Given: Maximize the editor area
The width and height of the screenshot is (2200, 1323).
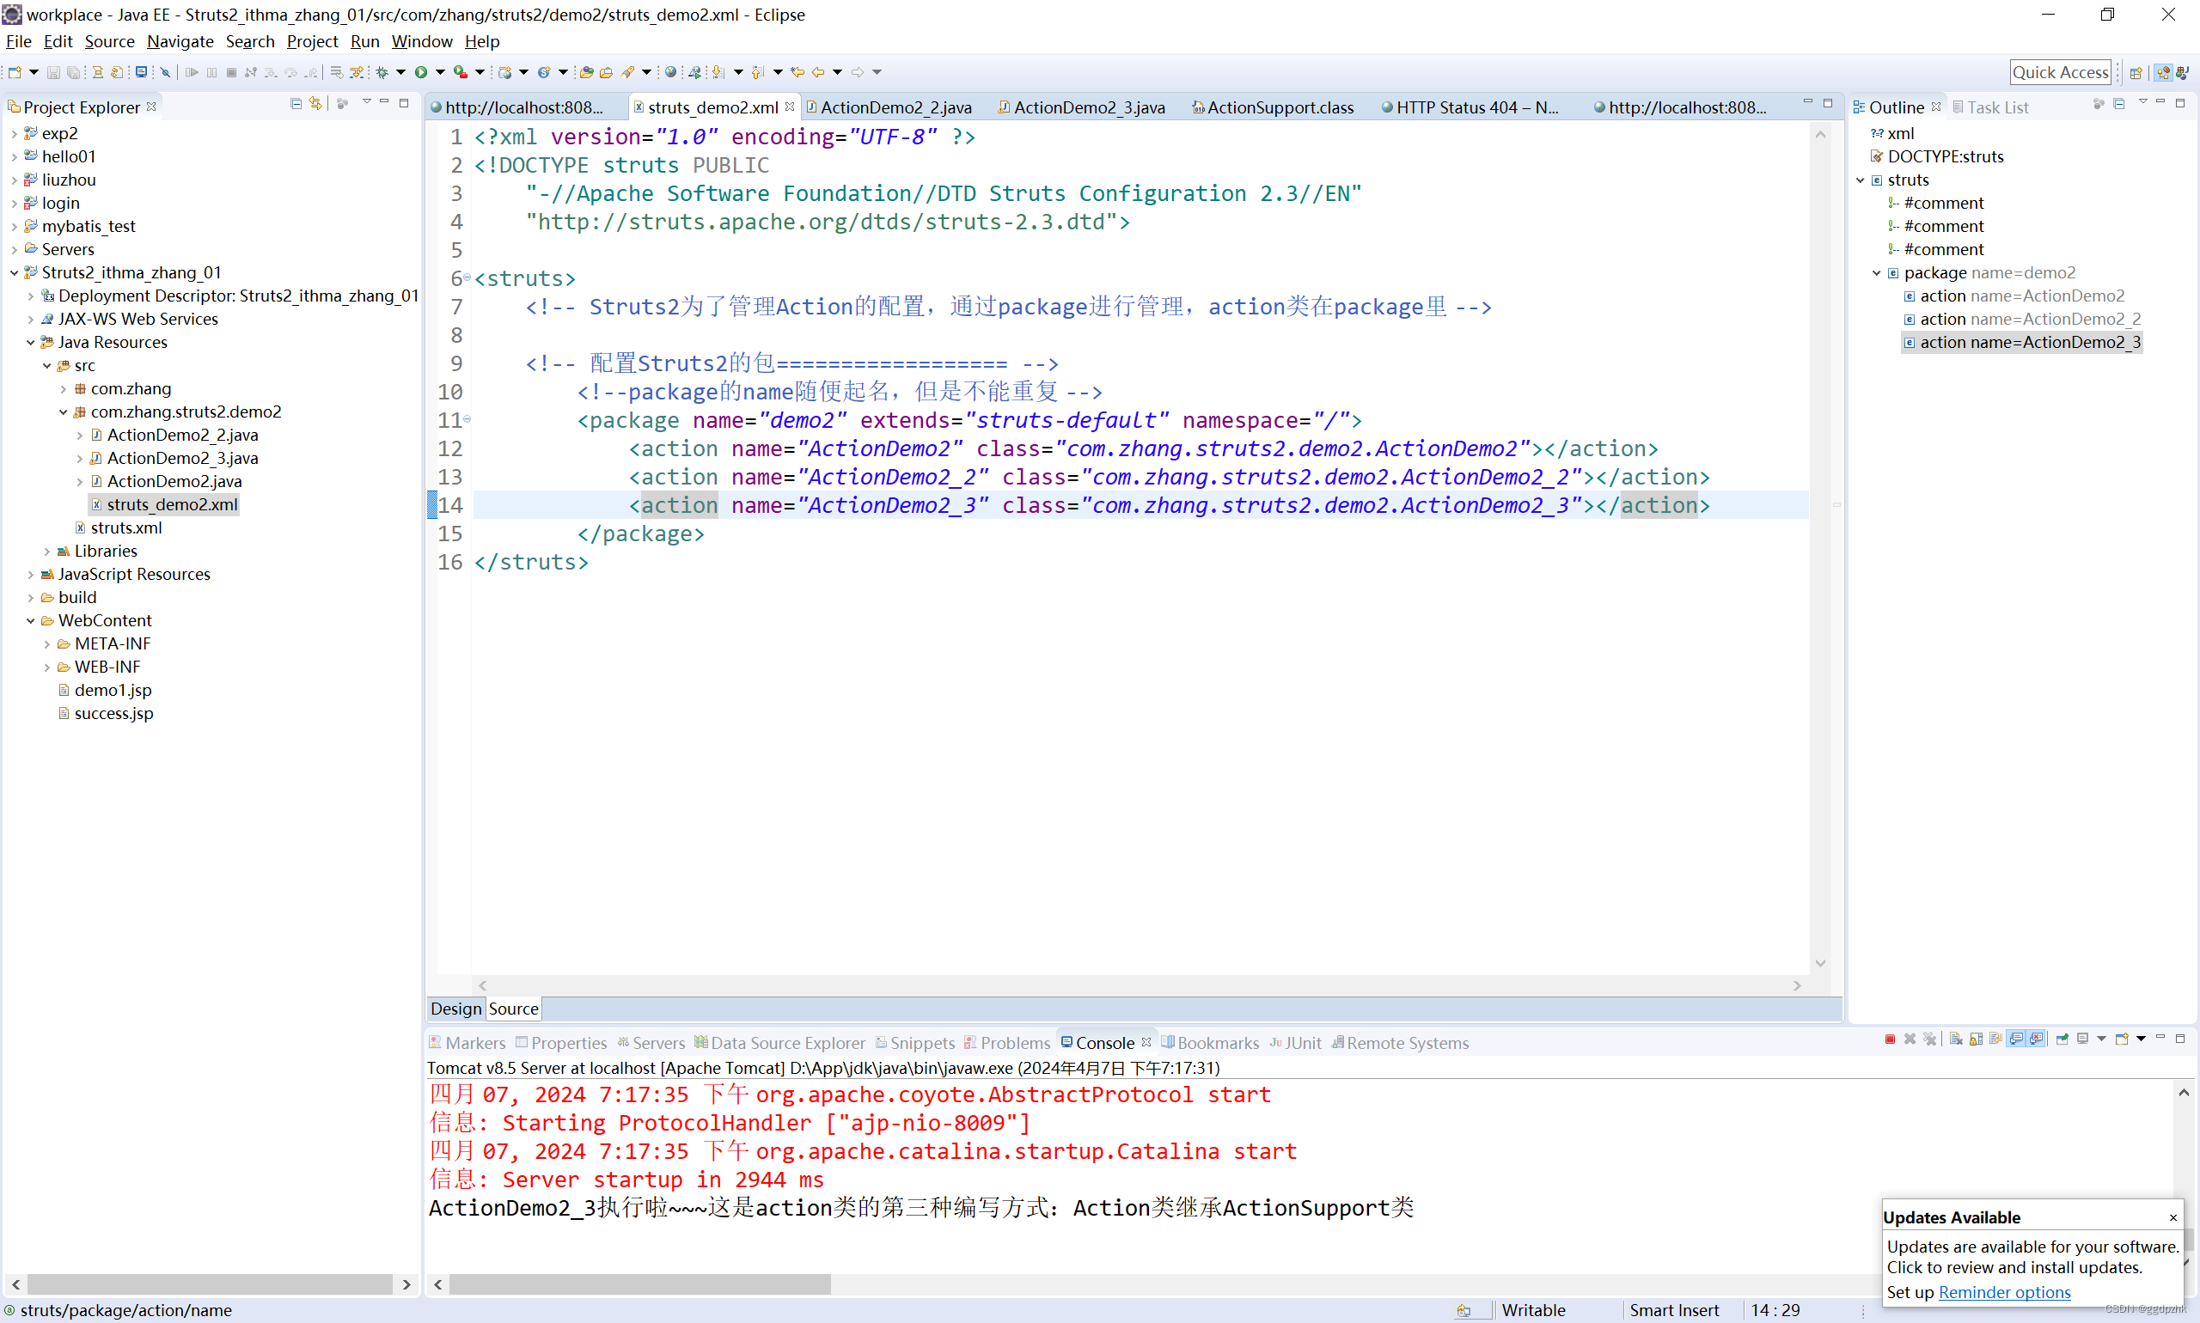Looking at the screenshot, I should click(x=1828, y=103).
